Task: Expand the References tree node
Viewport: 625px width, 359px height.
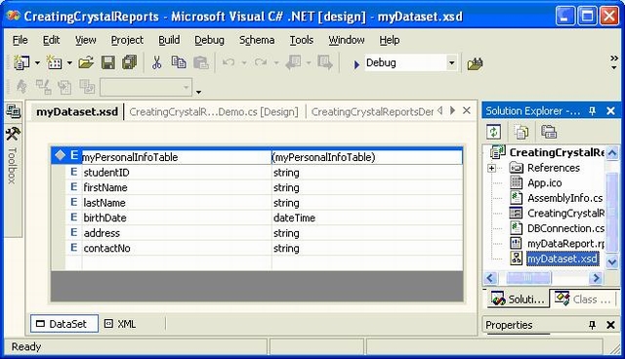Action: (x=491, y=169)
